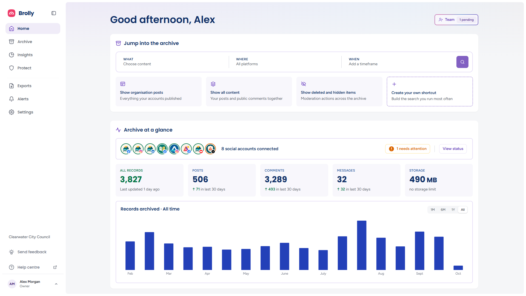Screen dimensions: 526x296
Task: Open the WHAT Choose content selector
Action: [x=173, y=62]
